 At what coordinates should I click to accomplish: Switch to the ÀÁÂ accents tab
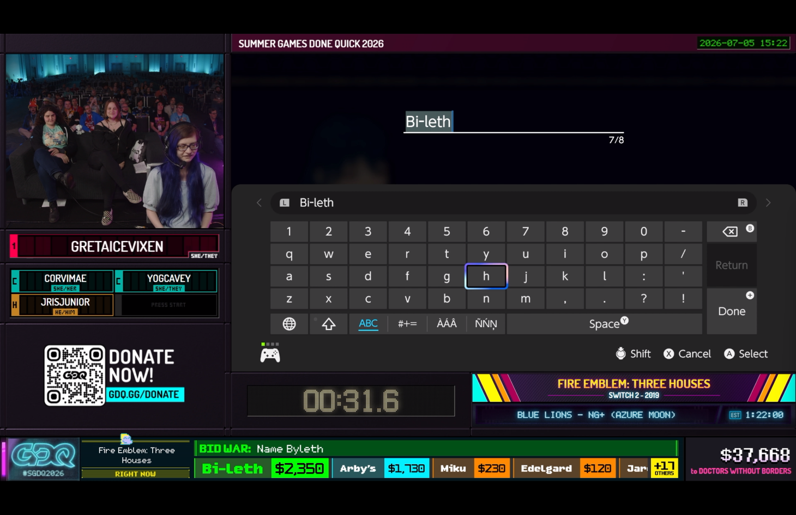click(x=447, y=323)
